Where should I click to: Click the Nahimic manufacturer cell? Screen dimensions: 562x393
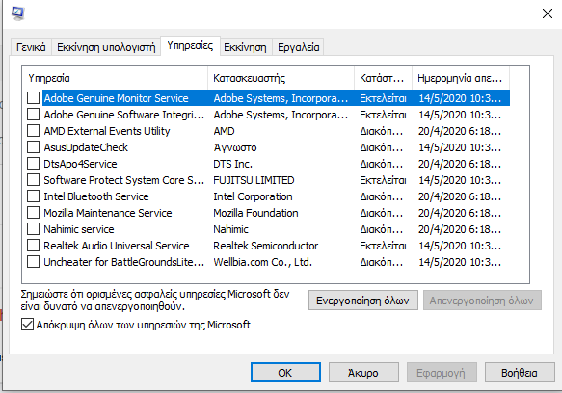(230, 229)
